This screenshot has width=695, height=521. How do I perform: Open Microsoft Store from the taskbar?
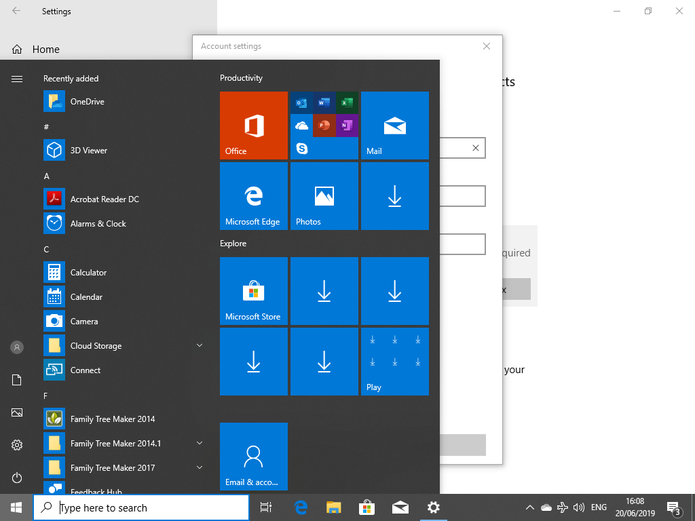tap(367, 507)
